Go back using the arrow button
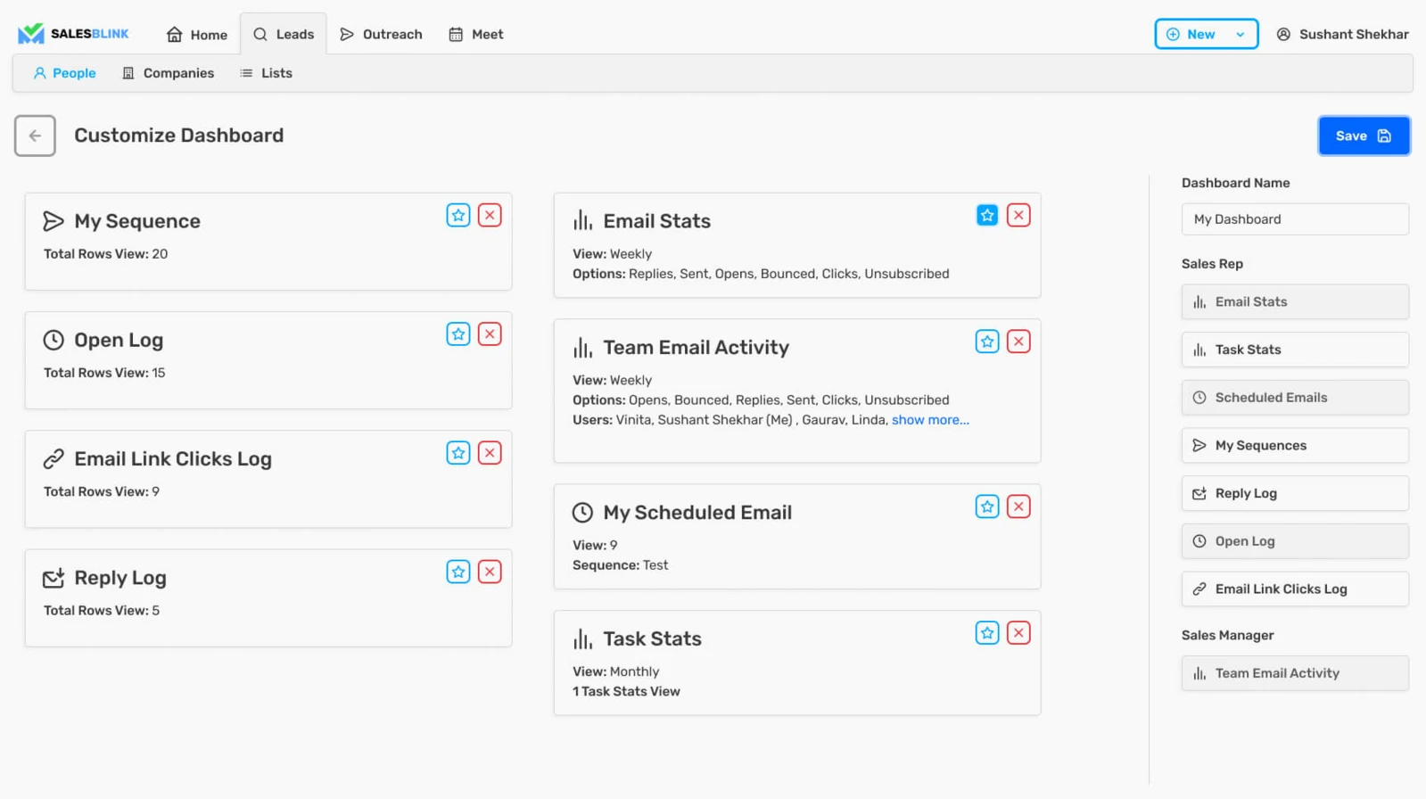Image resolution: width=1426 pixels, height=799 pixels. click(x=35, y=136)
